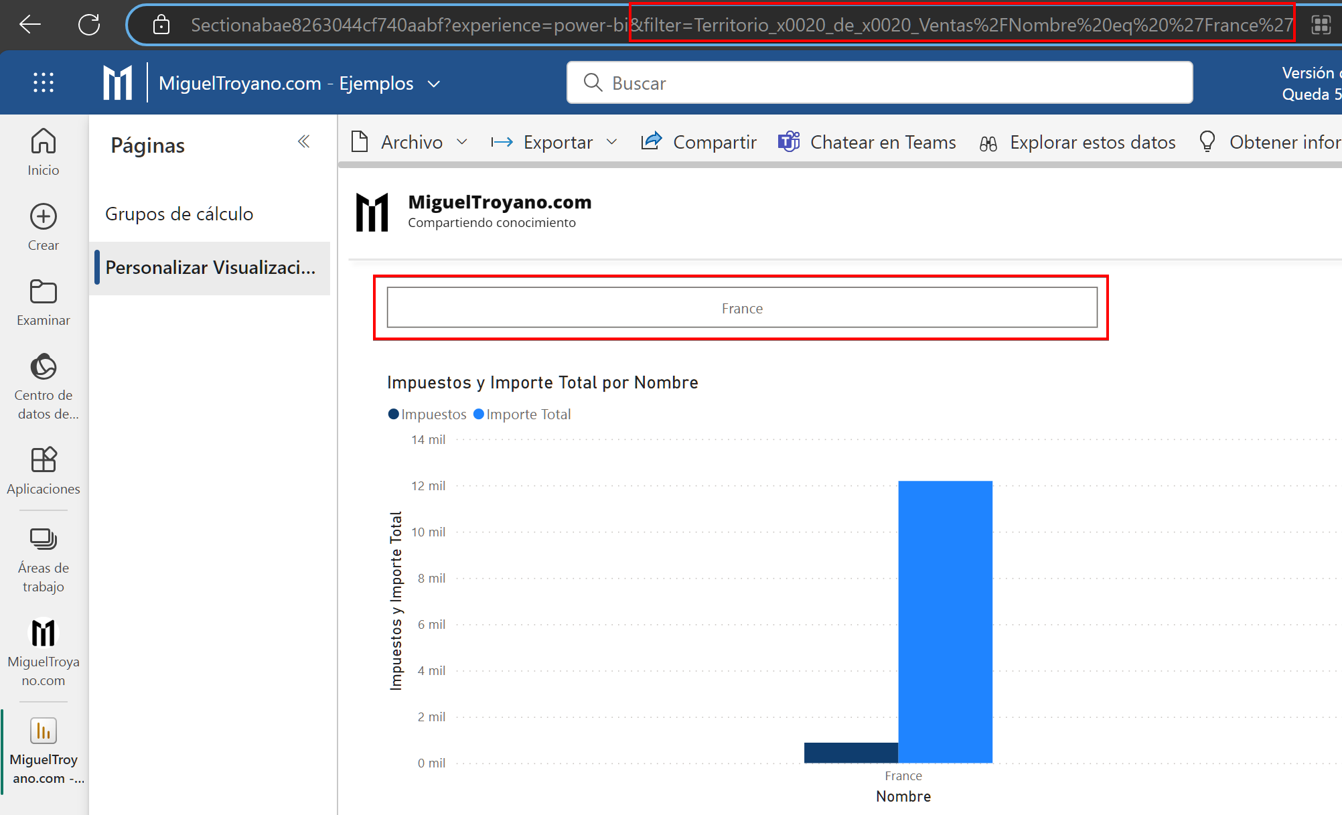Select the short dark Impuestos bar

850,753
